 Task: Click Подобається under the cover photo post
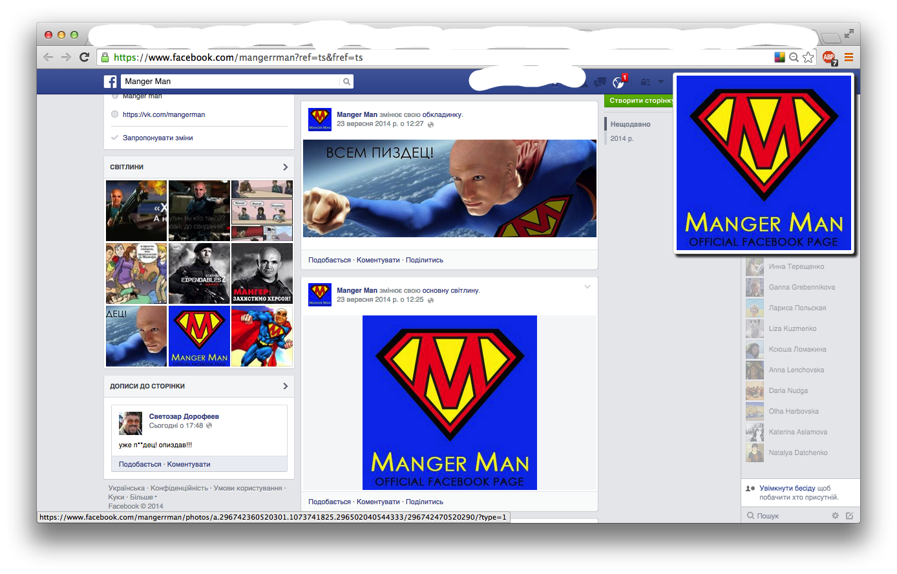pos(330,260)
